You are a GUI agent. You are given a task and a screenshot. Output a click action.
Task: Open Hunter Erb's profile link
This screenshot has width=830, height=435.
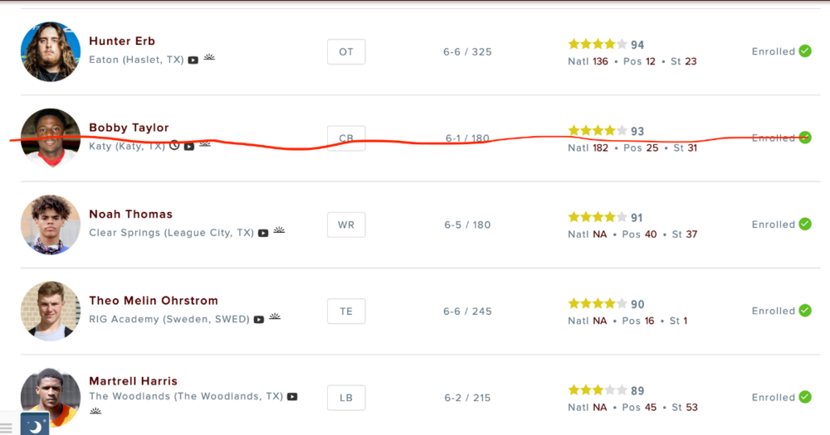122,41
